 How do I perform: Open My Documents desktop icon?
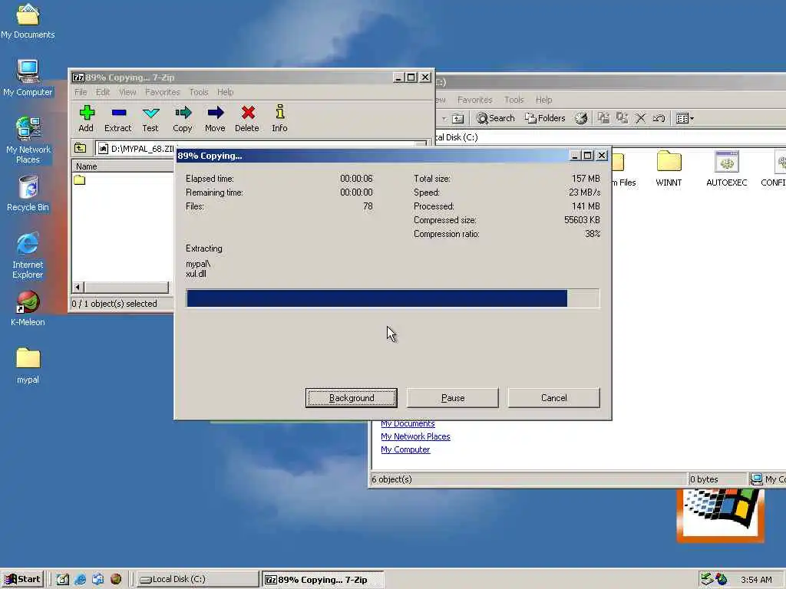(28, 21)
